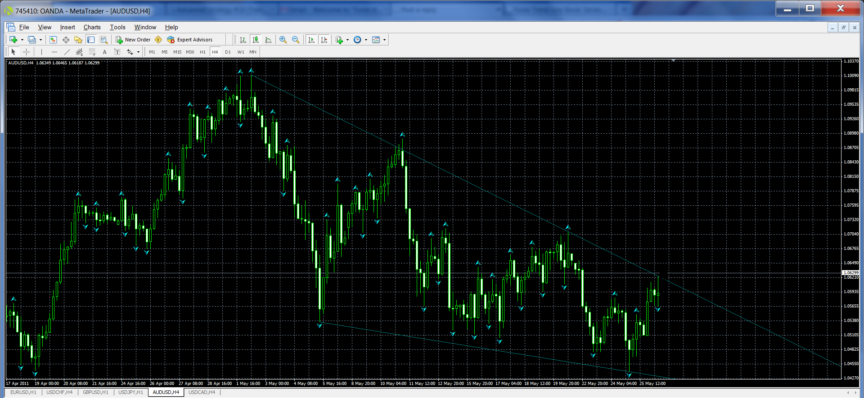Viewport: 864px width, 398px height.
Task: Expand the Periodicity clock dropdown arrow
Action: (366, 40)
